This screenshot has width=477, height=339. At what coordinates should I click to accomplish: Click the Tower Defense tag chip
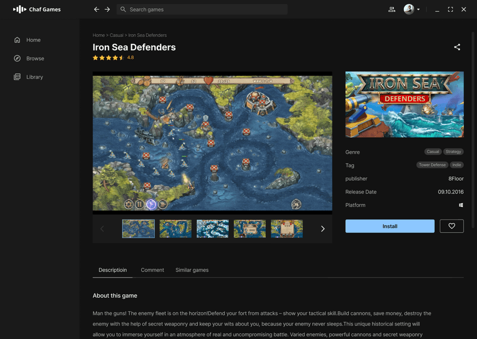432,165
